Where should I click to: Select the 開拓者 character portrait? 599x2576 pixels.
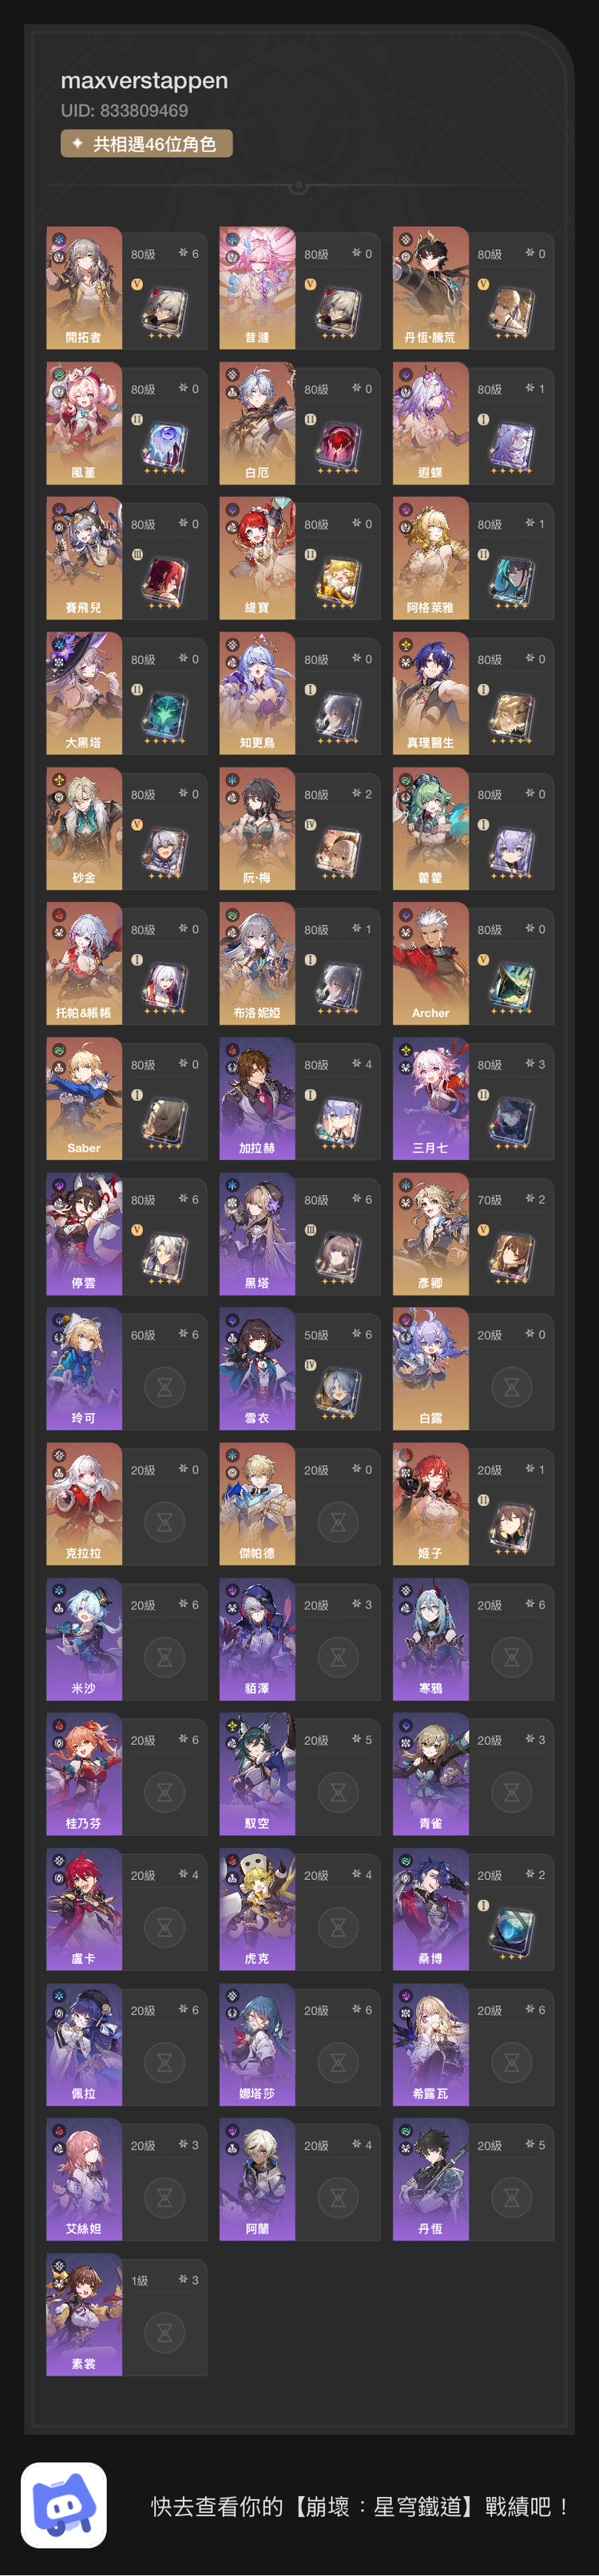point(84,288)
